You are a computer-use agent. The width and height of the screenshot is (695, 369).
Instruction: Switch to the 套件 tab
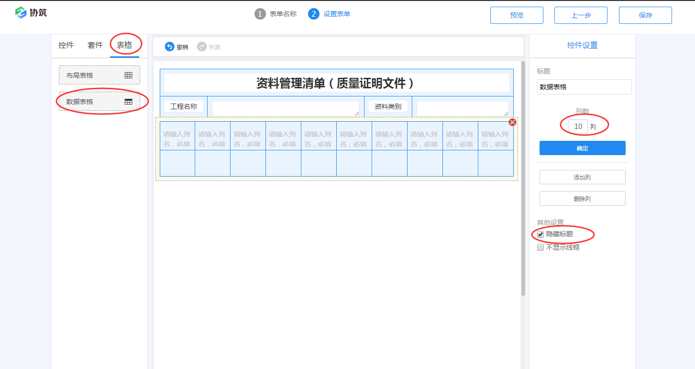click(x=95, y=45)
